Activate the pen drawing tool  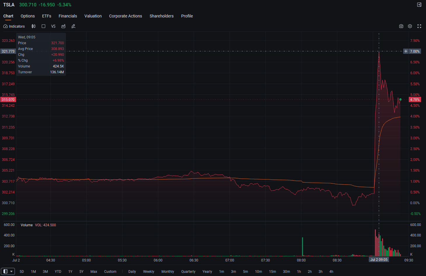click(x=74, y=26)
